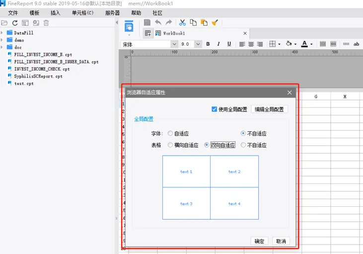Select INVEST_INCOME_CHECK.cpt file
The width and height of the screenshot is (363, 254).
click(42, 69)
